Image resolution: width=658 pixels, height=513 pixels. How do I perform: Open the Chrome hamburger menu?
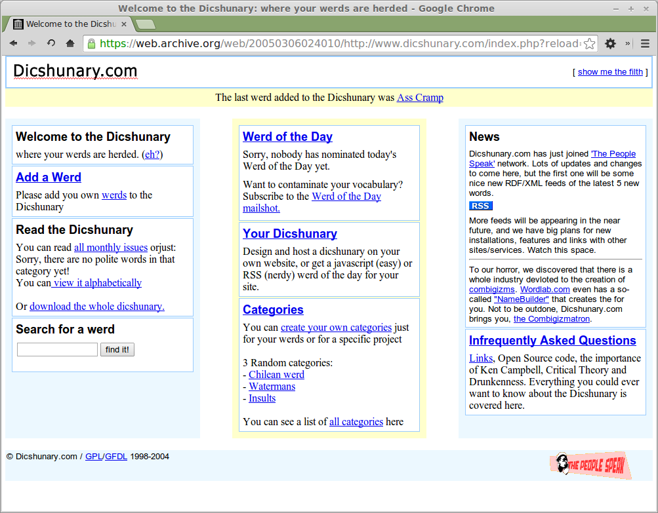point(645,44)
